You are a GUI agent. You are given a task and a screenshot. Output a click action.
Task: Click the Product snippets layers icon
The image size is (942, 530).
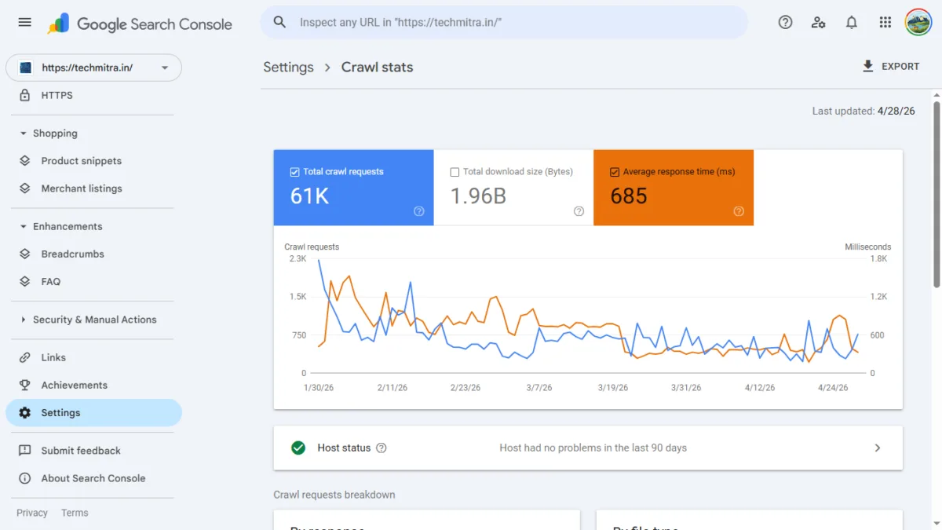(25, 161)
